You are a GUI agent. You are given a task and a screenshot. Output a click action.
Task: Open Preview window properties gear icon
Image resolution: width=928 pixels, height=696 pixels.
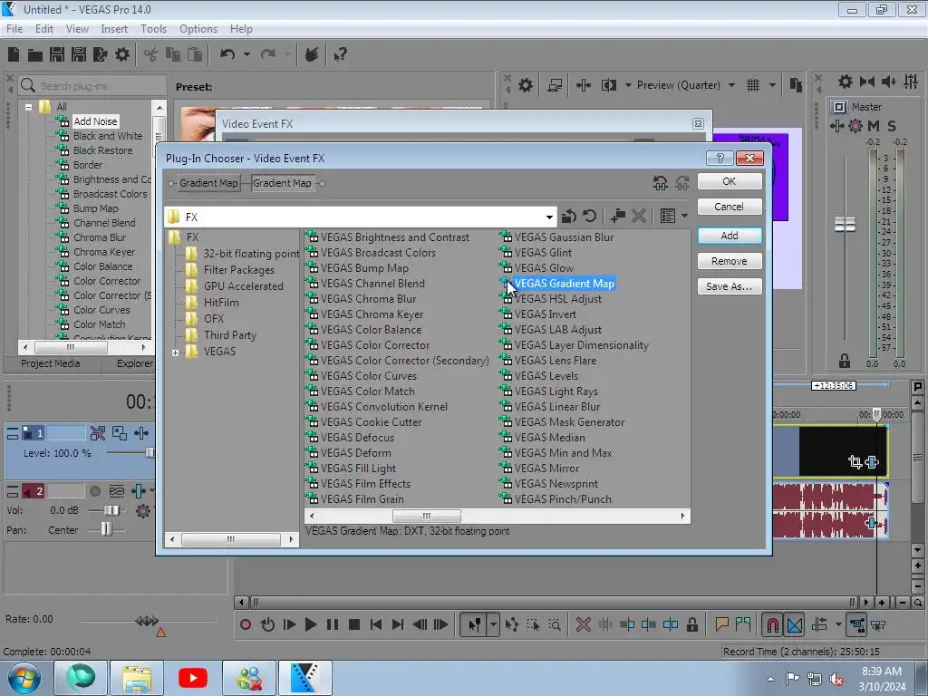[525, 85]
